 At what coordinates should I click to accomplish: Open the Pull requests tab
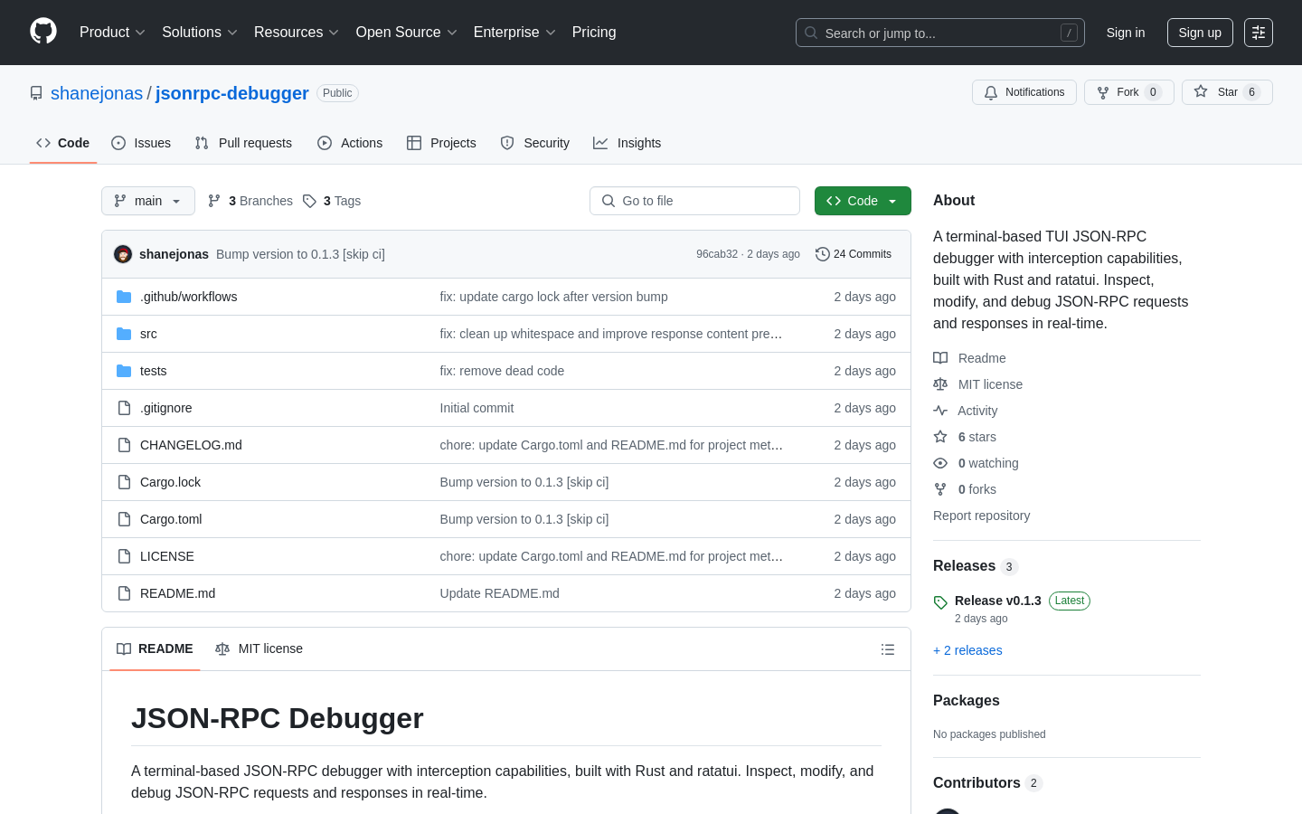[x=243, y=143]
